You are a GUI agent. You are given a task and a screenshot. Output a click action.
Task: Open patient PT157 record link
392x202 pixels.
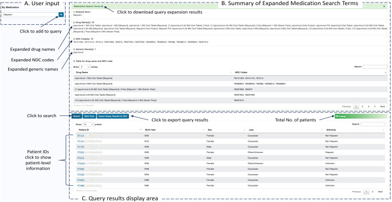click(x=81, y=147)
